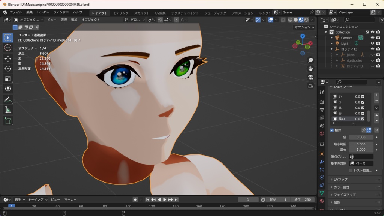The height and width of the screenshot is (216, 384).
Task: Select the Add Cube tool
Action: pyautogui.click(x=8, y=121)
